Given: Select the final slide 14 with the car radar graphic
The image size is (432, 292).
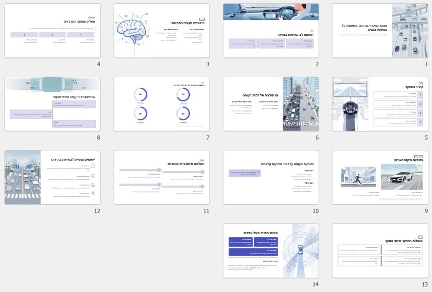Looking at the screenshot, I should 271,250.
